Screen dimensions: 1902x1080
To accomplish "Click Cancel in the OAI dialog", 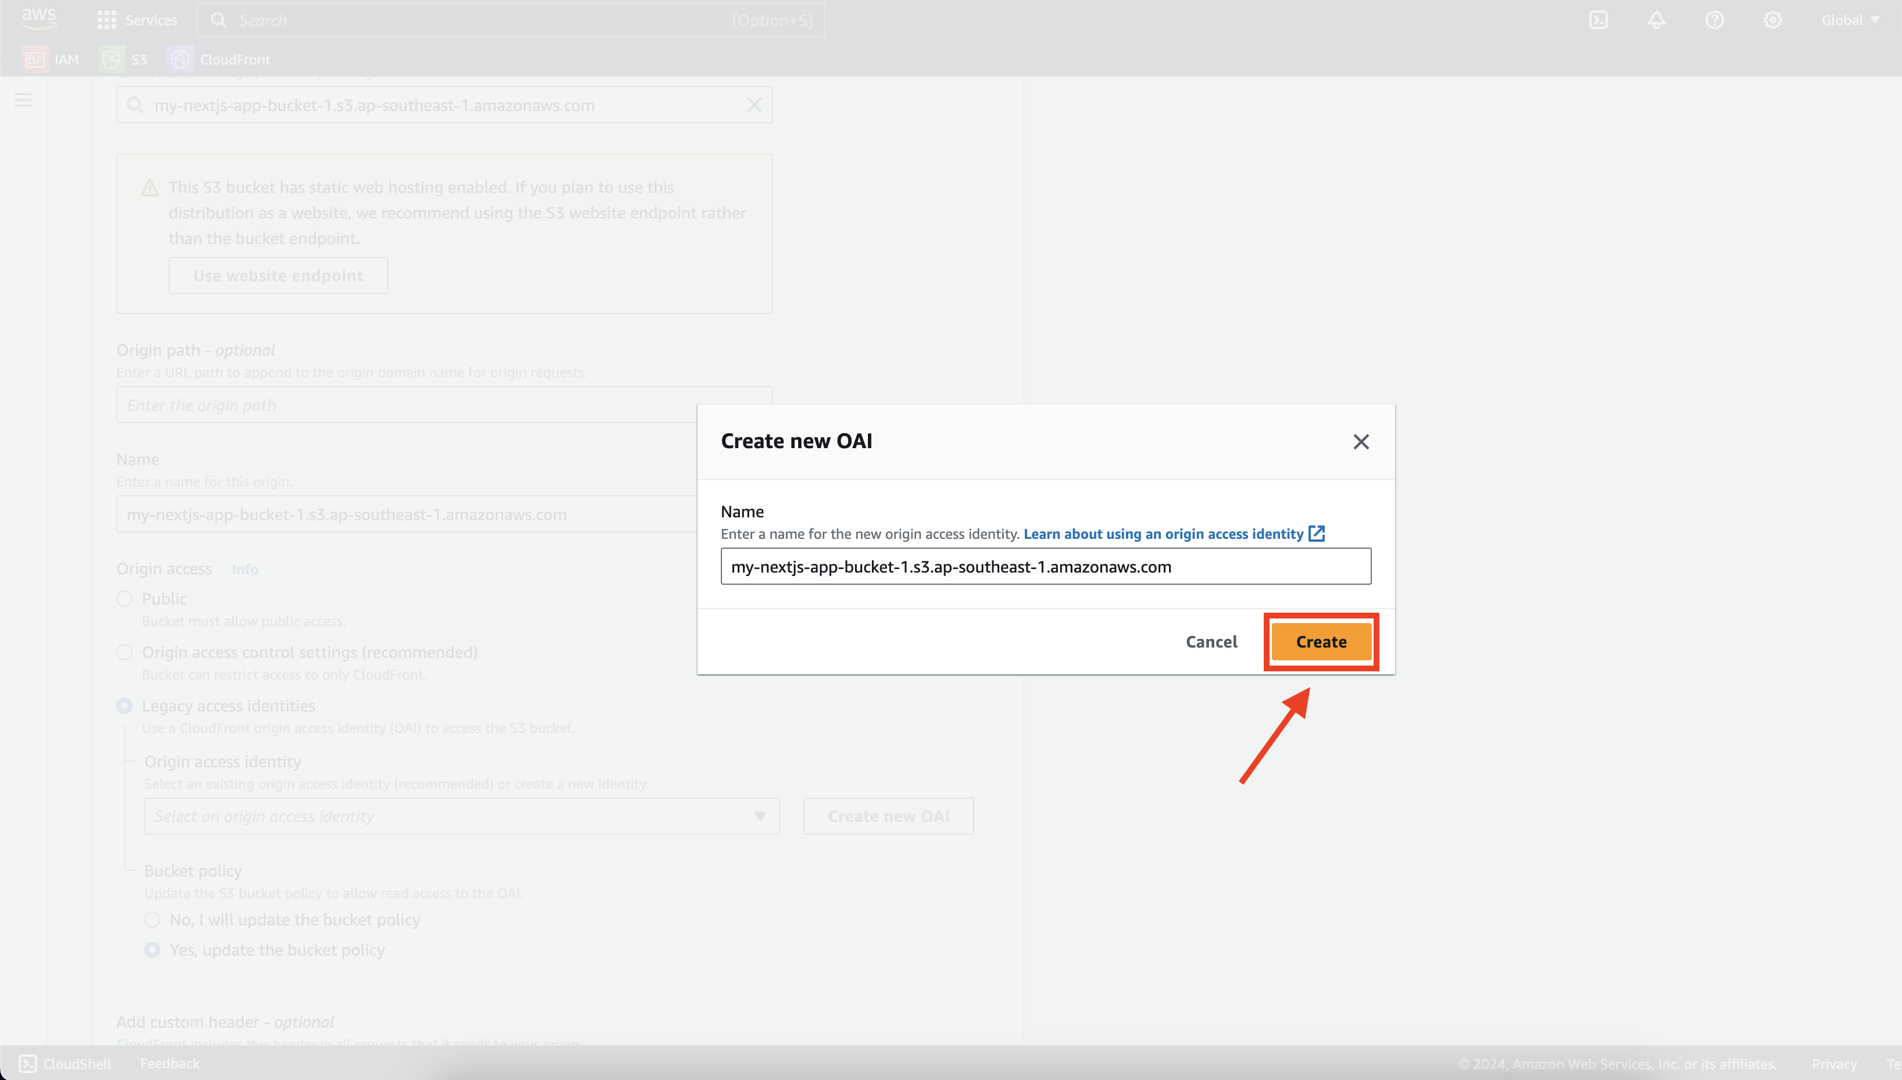I will tap(1211, 642).
